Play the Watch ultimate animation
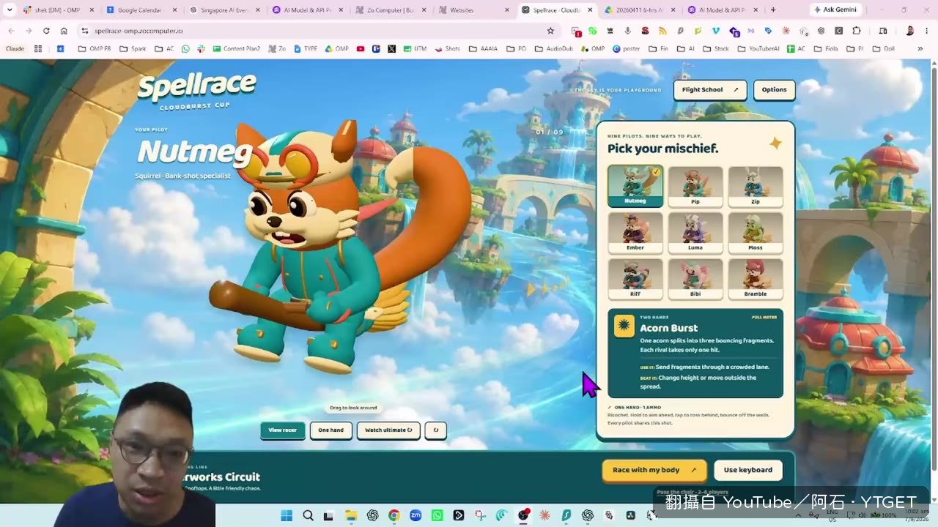The height and width of the screenshot is (527, 938). (x=388, y=430)
